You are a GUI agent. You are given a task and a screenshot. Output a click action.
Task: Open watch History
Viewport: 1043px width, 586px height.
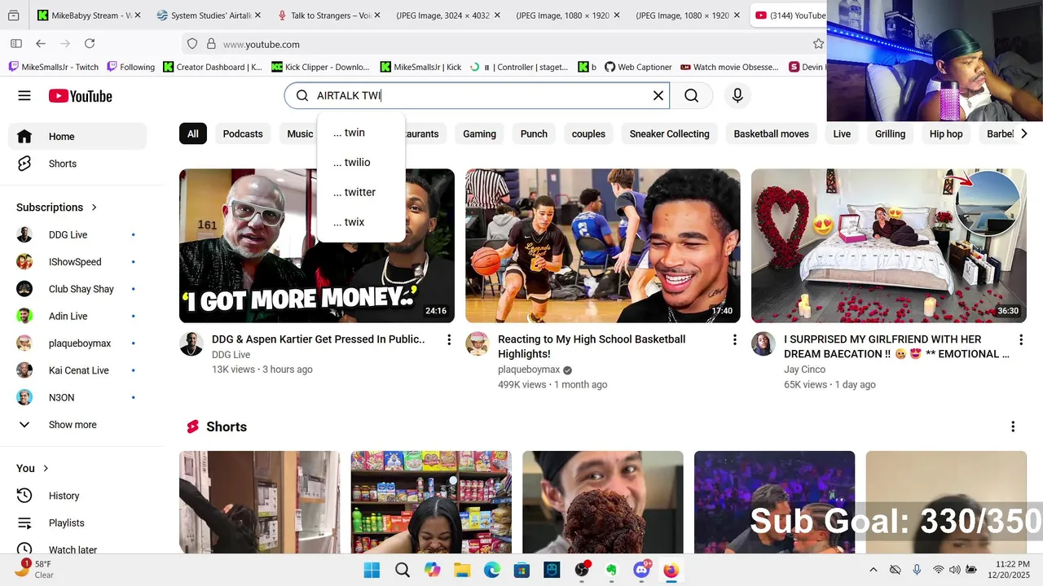[x=77, y=496]
